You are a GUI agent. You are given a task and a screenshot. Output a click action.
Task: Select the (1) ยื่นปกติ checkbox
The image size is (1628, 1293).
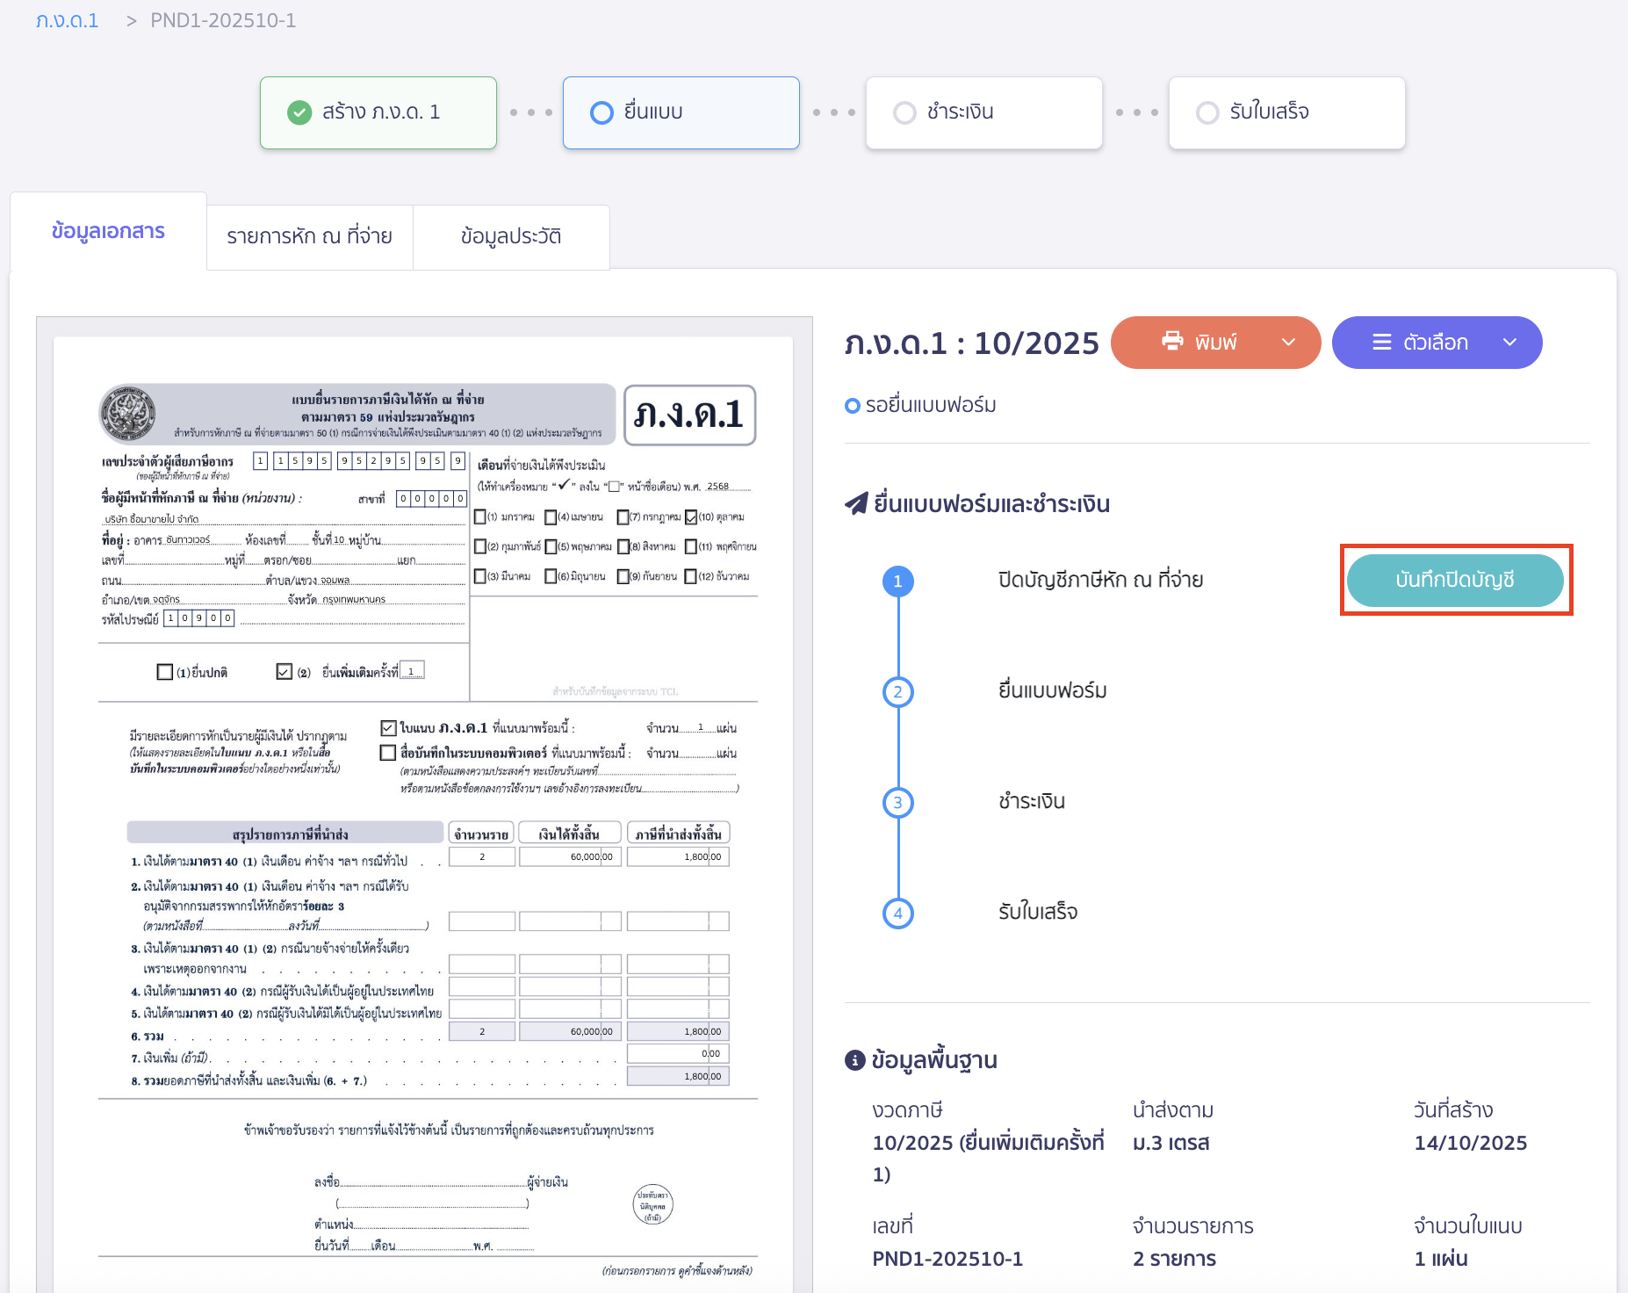point(165,671)
